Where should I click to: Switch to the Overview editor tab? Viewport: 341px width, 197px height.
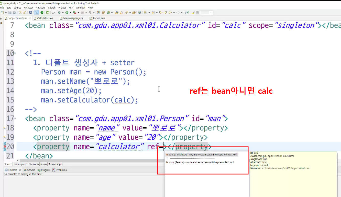click(x=34, y=164)
